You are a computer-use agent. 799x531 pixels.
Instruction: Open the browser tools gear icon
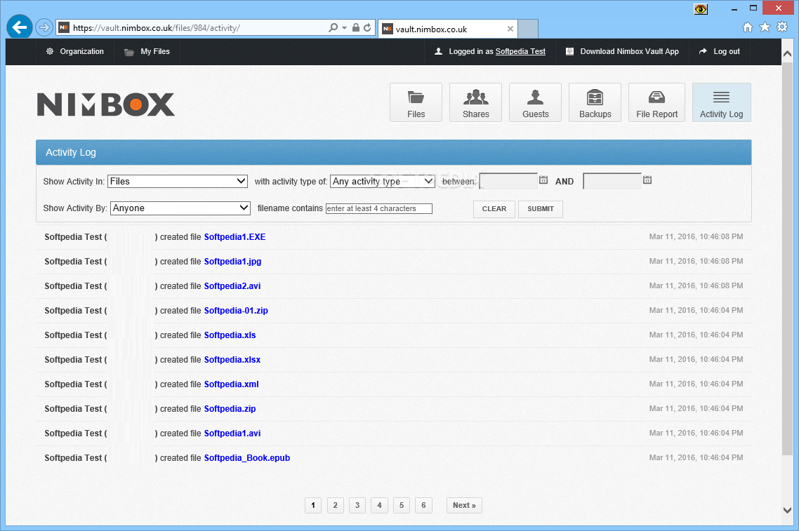click(x=782, y=27)
